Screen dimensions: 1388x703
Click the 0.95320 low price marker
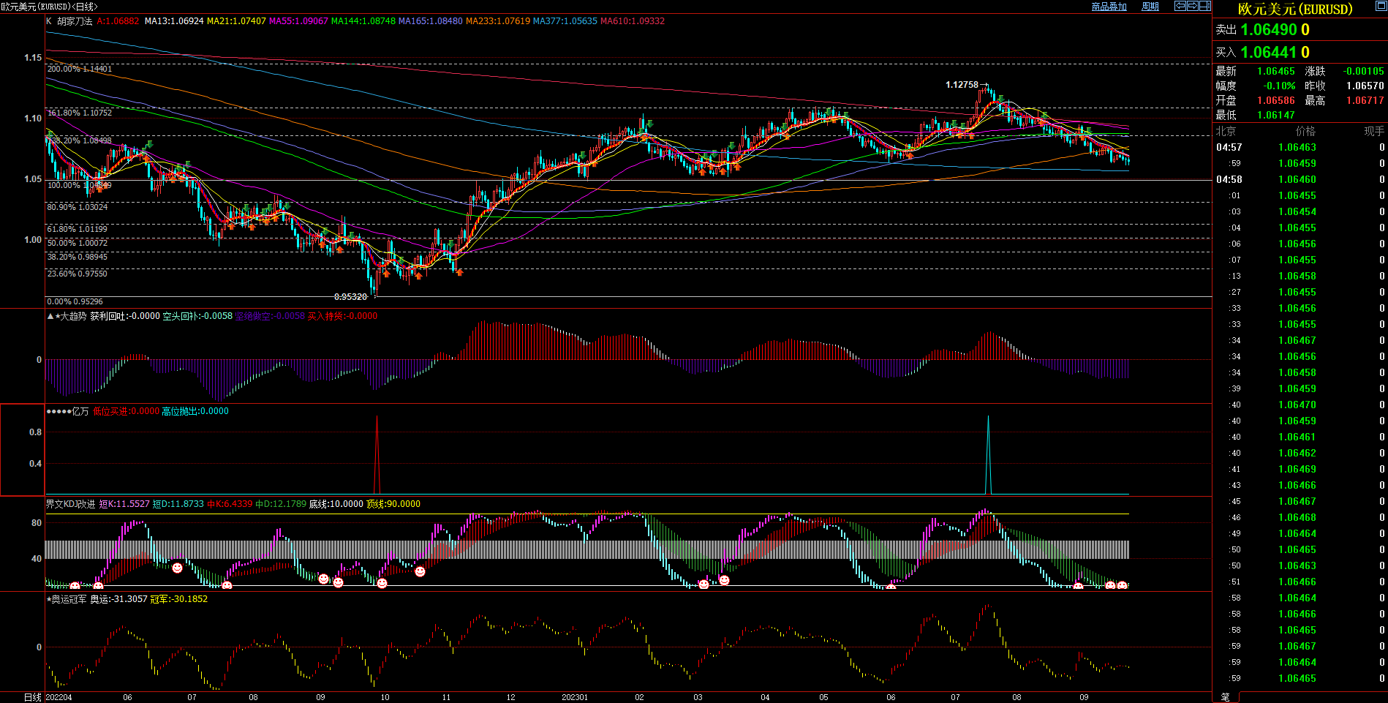tap(350, 297)
